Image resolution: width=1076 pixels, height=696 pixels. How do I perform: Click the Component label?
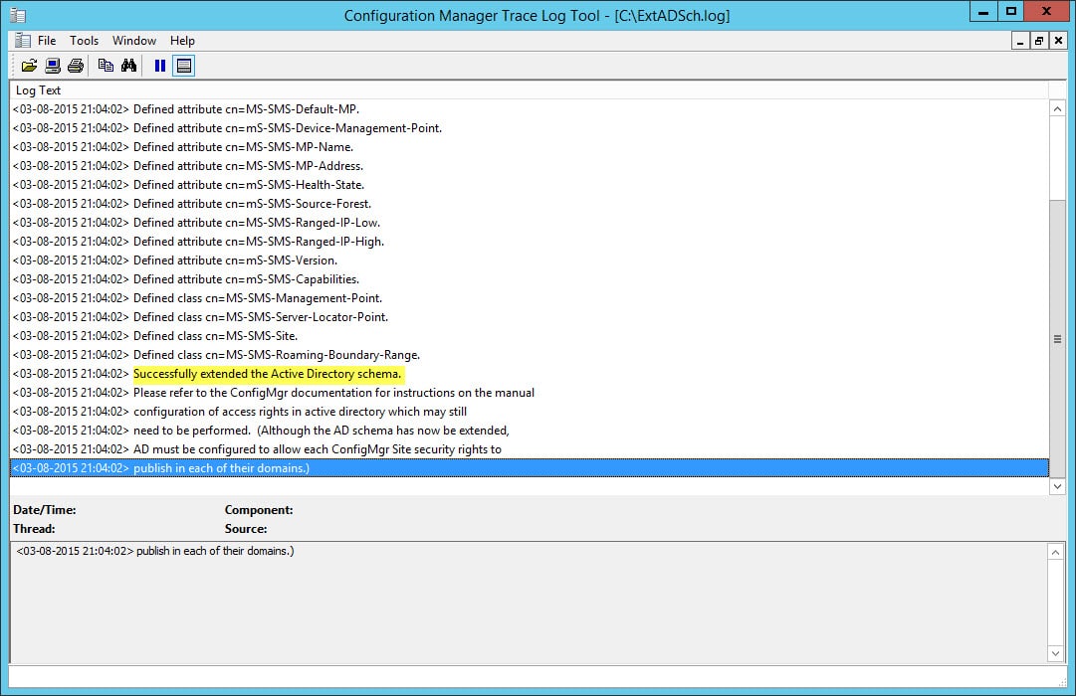[259, 510]
